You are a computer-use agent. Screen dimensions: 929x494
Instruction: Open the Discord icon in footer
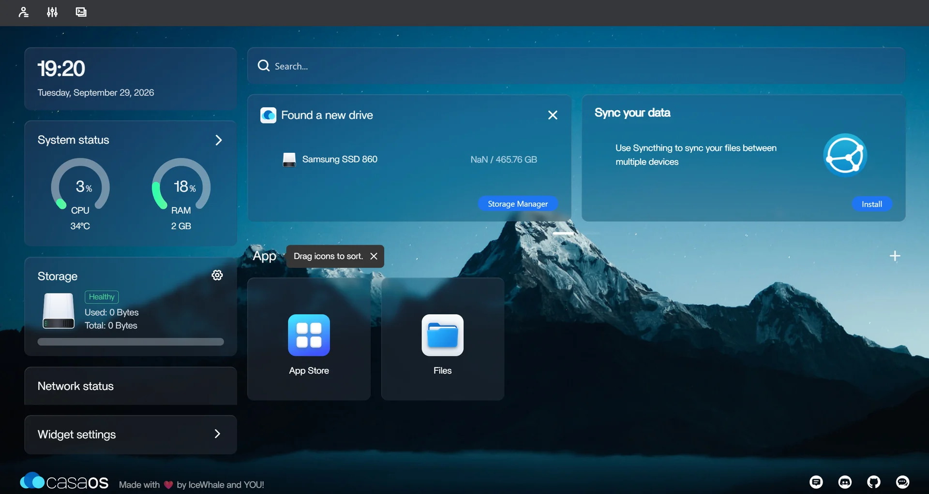tap(845, 482)
